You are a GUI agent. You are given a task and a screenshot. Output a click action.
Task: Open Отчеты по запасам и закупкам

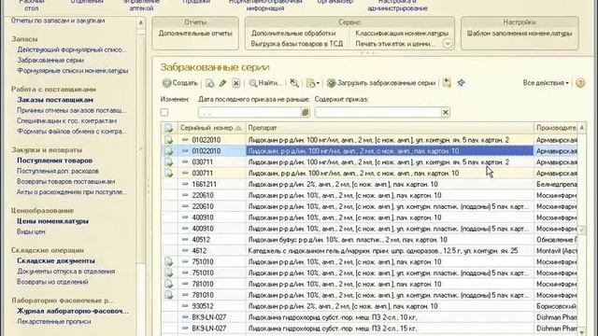(58, 21)
